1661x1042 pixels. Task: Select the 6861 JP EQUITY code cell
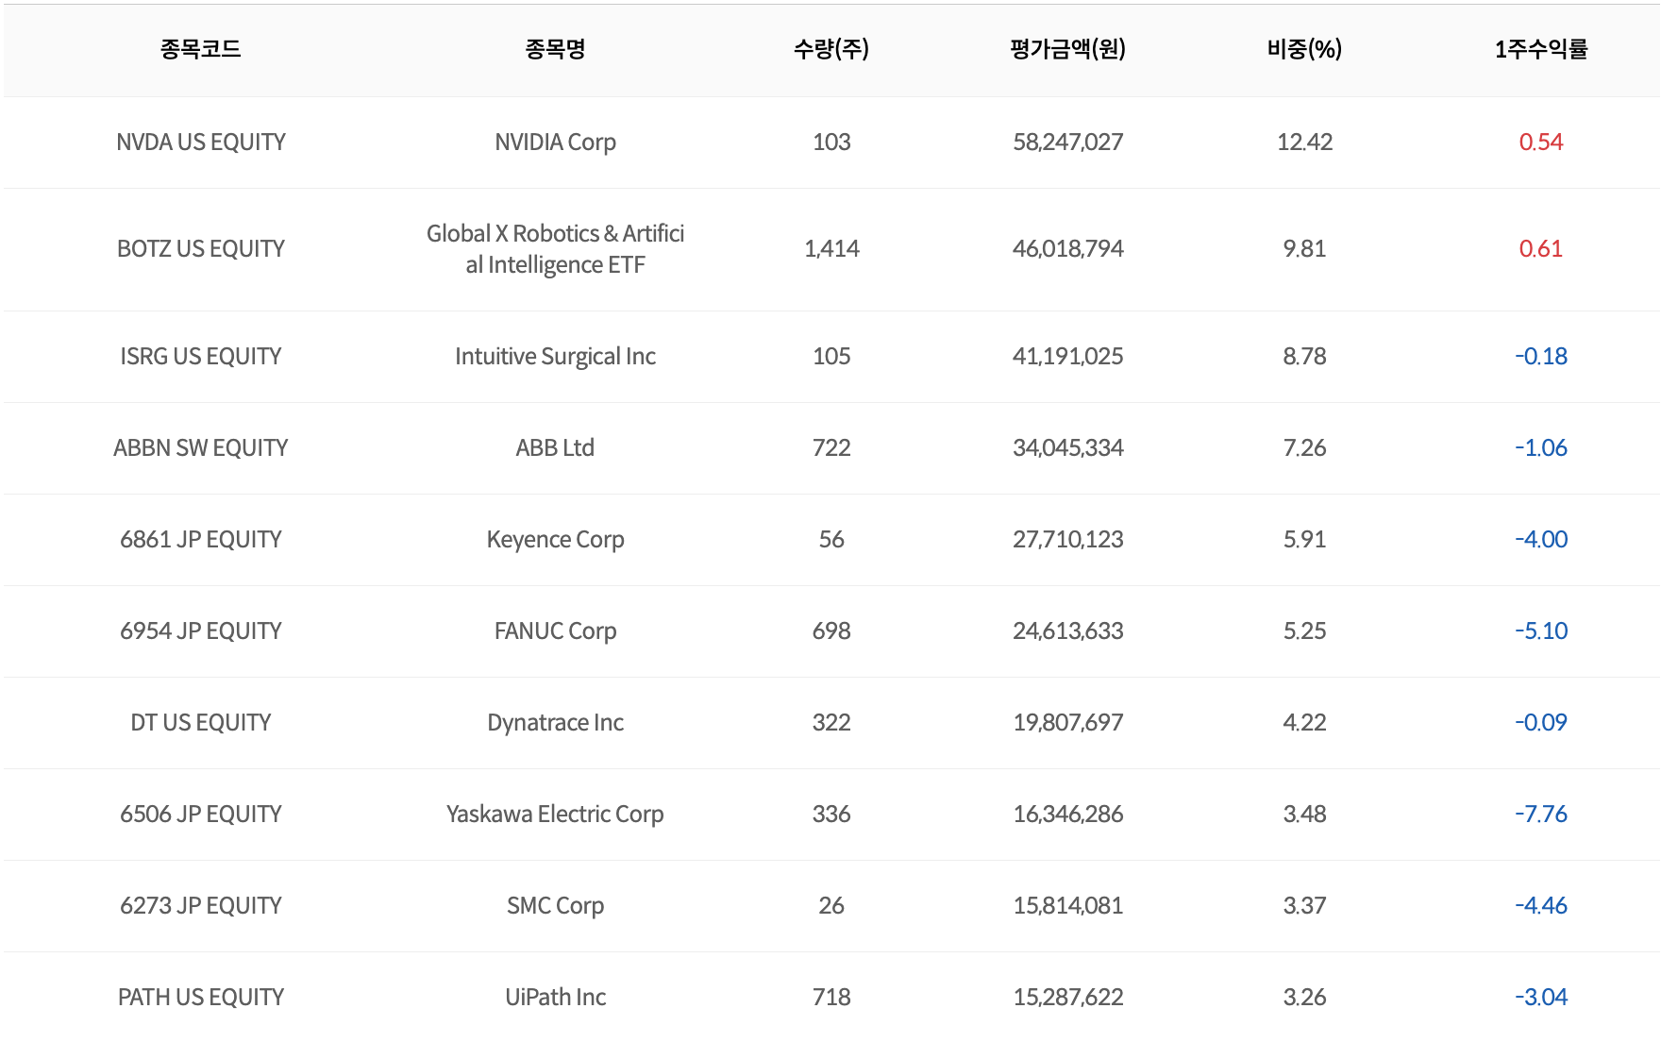pos(200,539)
